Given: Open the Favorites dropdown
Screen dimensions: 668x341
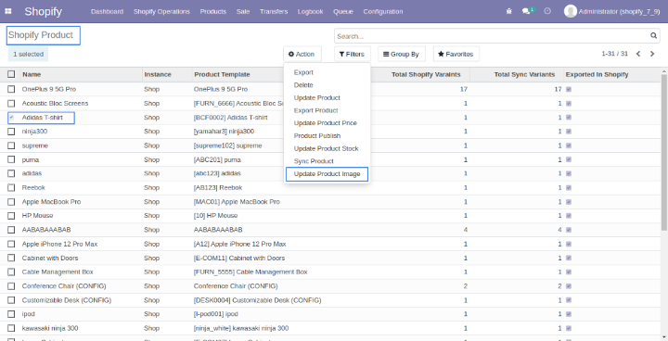Looking at the screenshot, I should 456,54.
